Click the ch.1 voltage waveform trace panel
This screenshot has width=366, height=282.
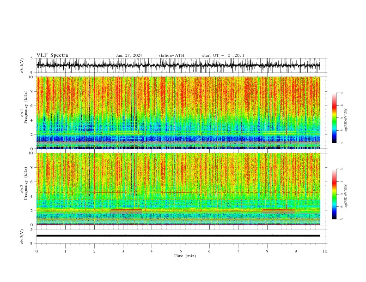pyautogui.click(x=178, y=65)
